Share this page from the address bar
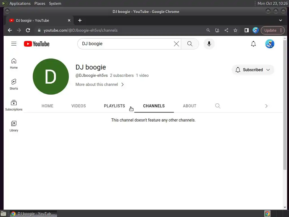 click(x=226, y=30)
